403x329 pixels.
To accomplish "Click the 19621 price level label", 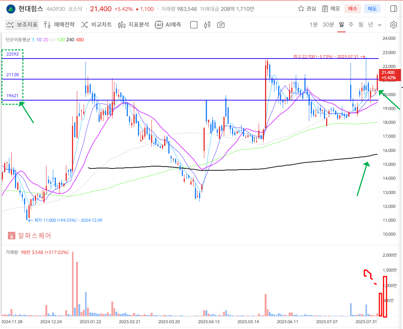I will pos(13,96).
